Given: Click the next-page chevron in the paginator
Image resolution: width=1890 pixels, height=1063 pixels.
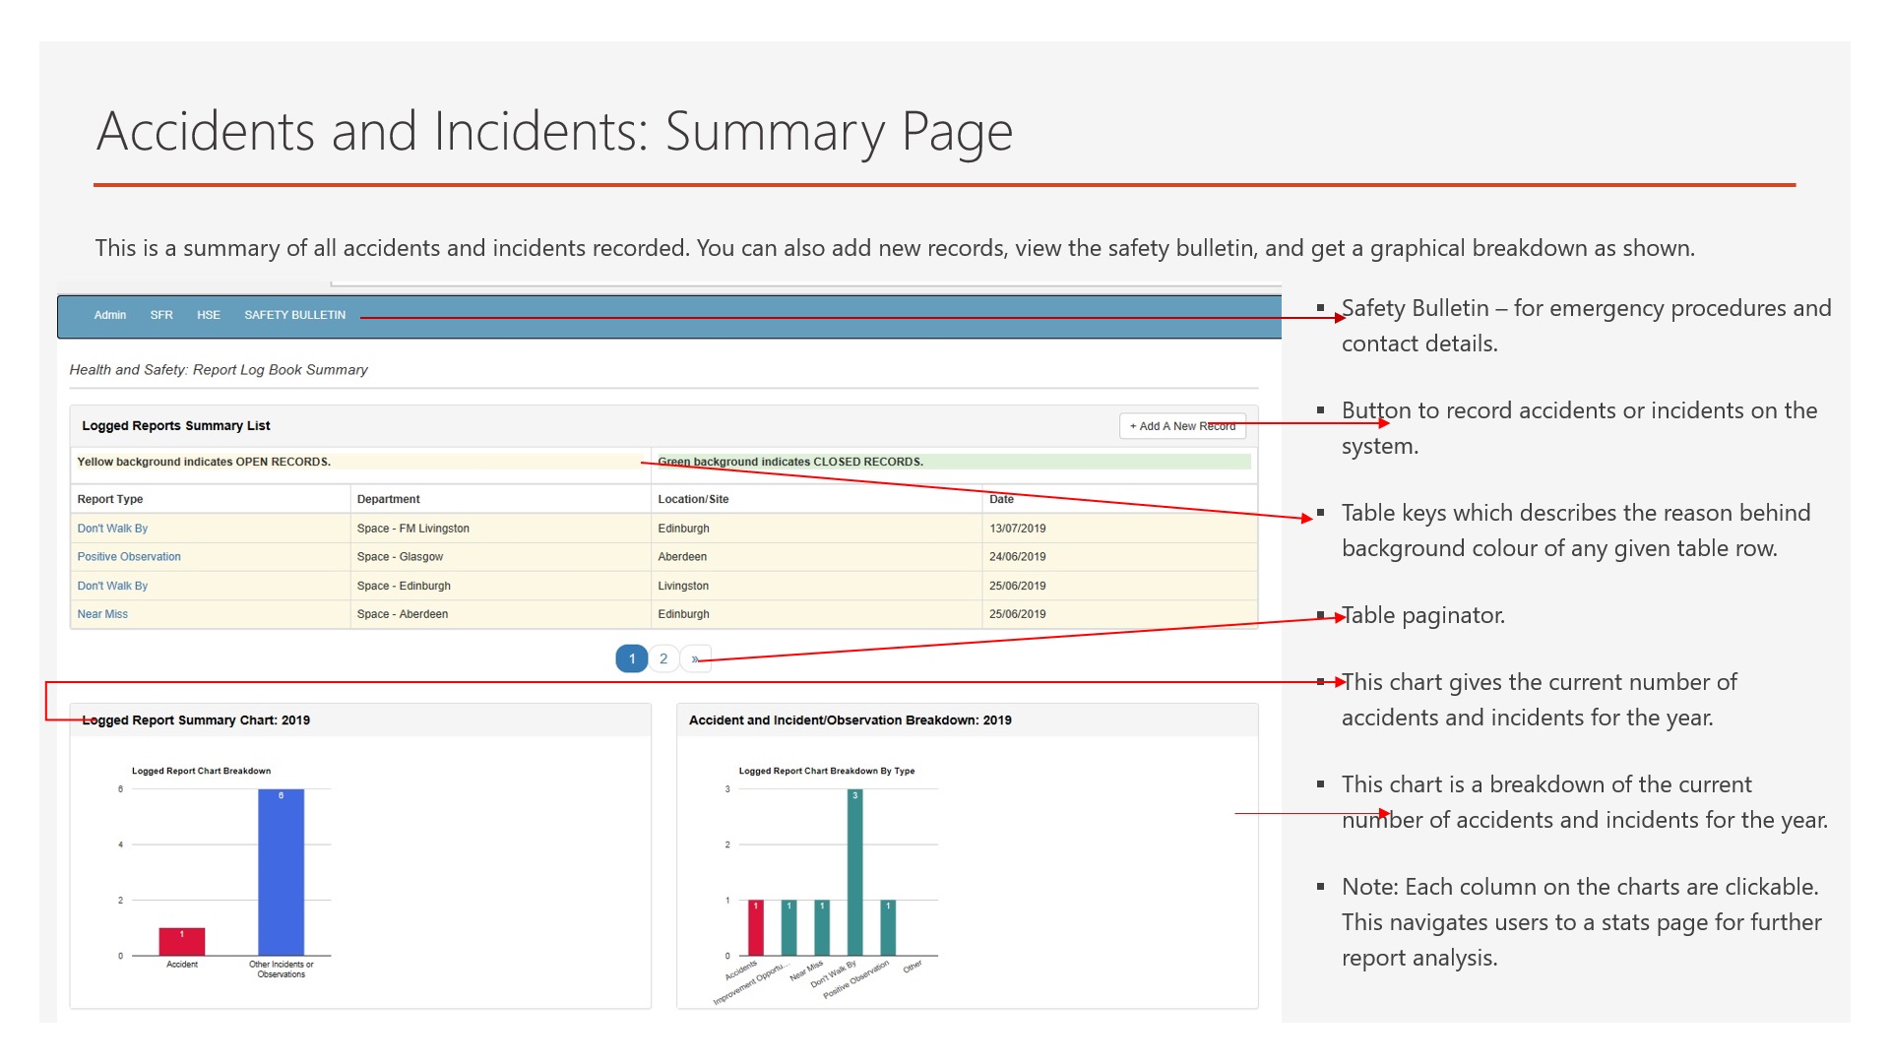Looking at the screenshot, I should pyautogui.click(x=697, y=657).
